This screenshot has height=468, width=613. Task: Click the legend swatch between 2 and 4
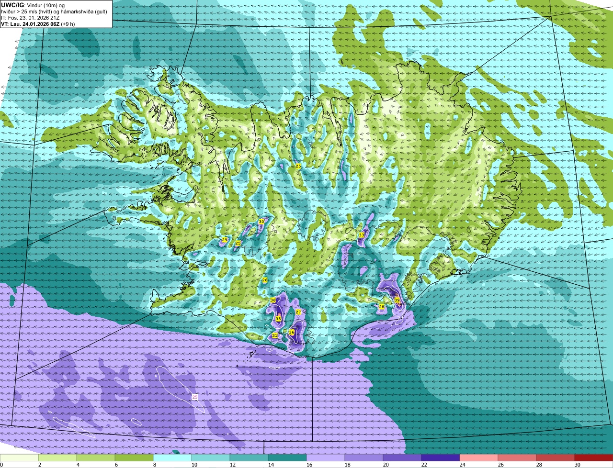(57, 458)
